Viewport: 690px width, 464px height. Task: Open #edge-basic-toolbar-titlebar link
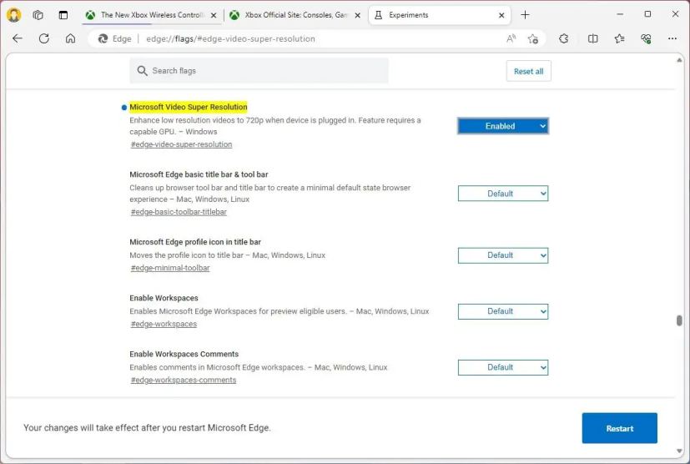pos(179,212)
